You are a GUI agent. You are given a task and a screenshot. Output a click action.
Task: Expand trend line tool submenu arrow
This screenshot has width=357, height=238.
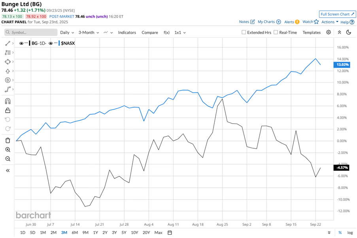13,43
